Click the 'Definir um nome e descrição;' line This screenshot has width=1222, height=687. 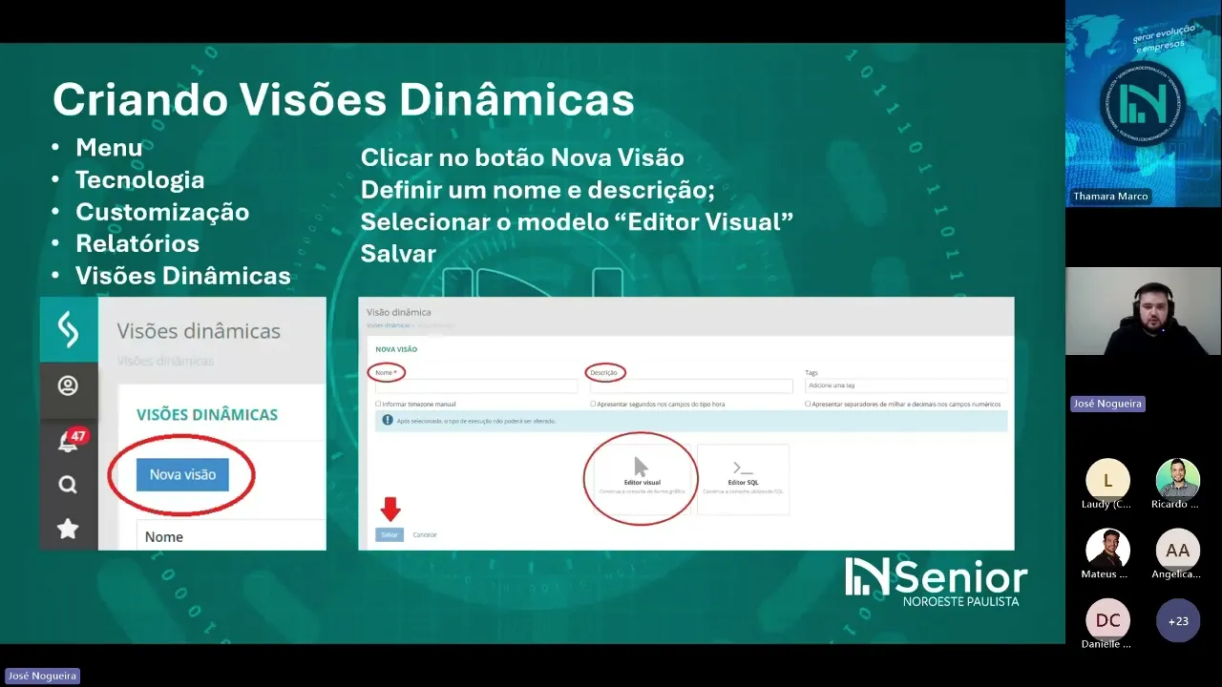537,189
